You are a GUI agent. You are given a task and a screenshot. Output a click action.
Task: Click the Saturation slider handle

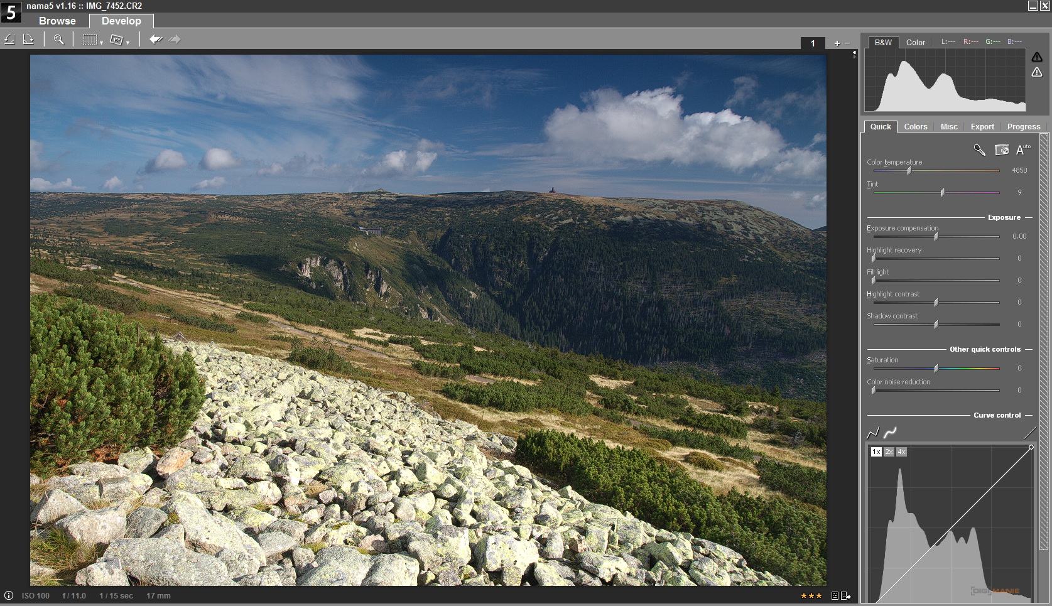936,369
